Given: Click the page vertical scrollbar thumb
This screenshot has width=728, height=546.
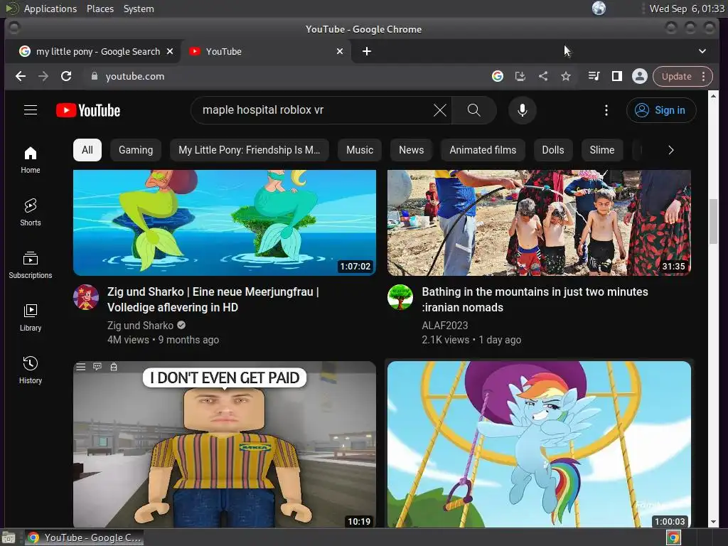Looking at the screenshot, I should 713,221.
